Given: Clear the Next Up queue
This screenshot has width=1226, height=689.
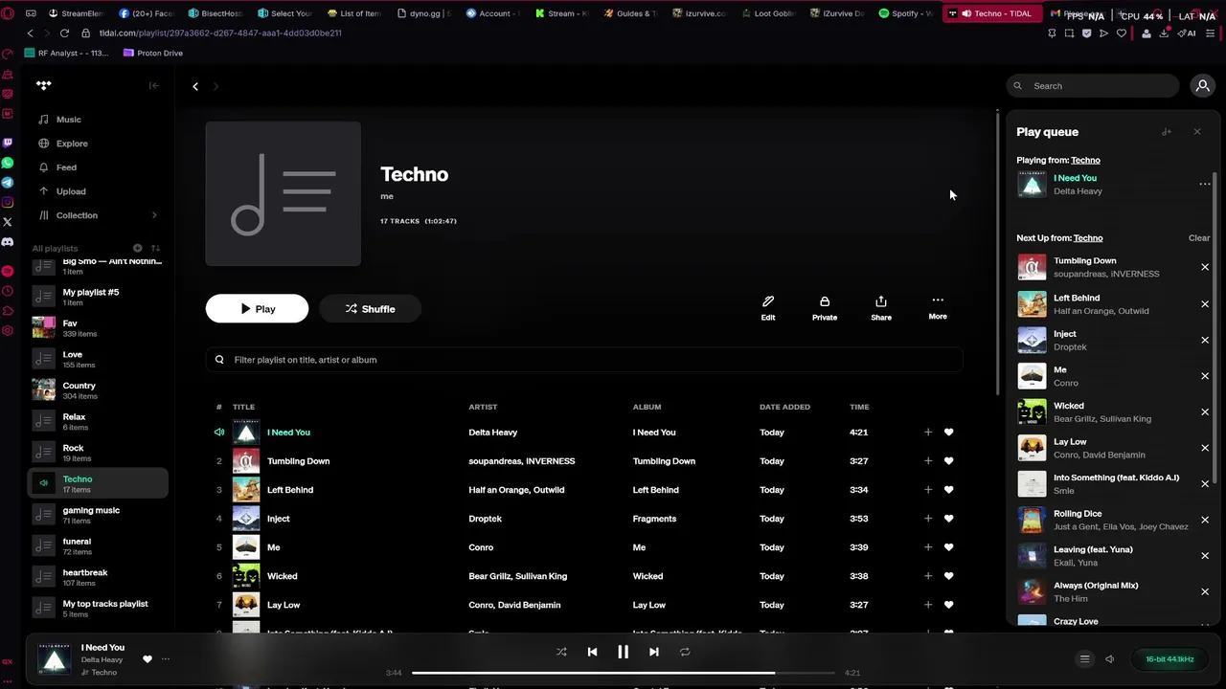Looking at the screenshot, I should pyautogui.click(x=1199, y=238).
